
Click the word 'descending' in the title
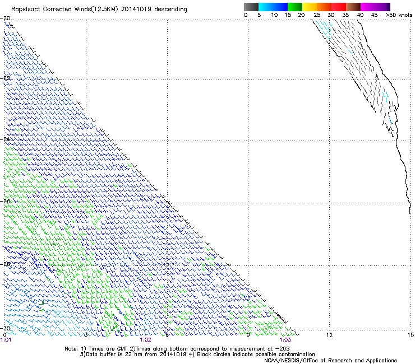coord(170,10)
